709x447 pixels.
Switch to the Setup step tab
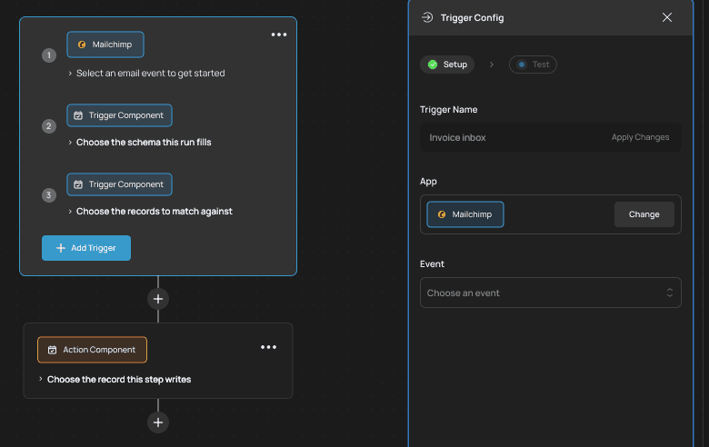447,65
